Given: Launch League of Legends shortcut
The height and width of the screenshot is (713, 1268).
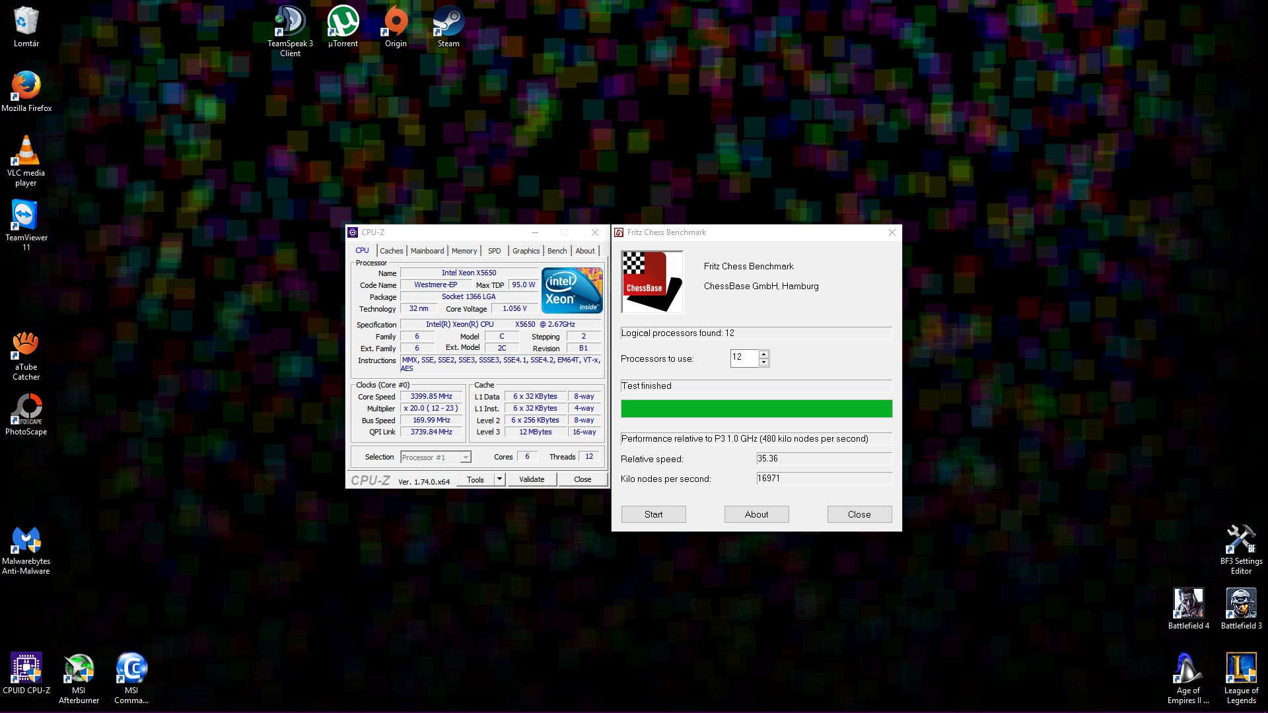Looking at the screenshot, I should pos(1241,679).
